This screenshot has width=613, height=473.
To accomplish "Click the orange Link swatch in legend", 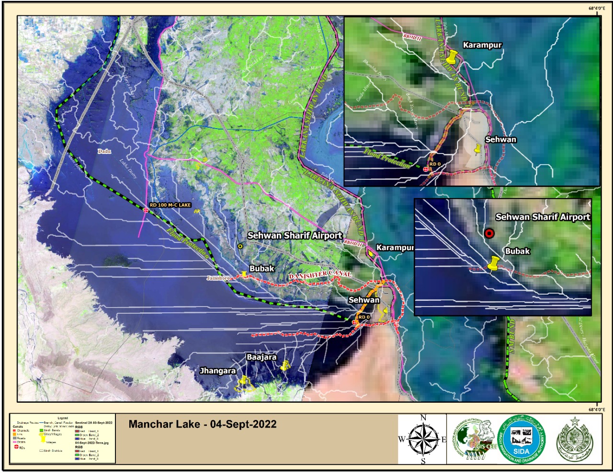I will coord(15,434).
